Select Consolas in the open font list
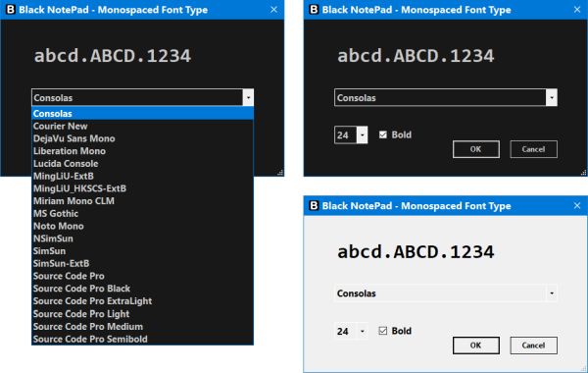The width and height of the screenshot is (588, 373). 142,114
